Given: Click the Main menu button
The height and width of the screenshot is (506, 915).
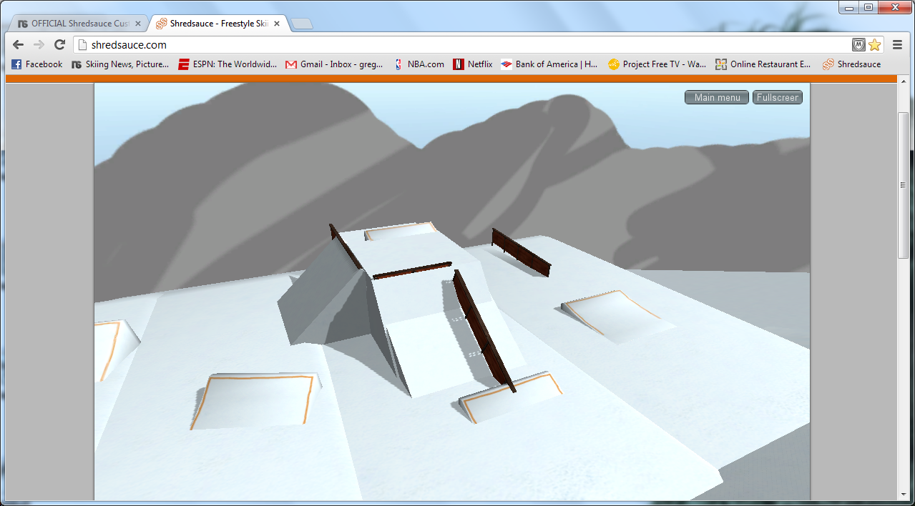Looking at the screenshot, I should click(717, 97).
